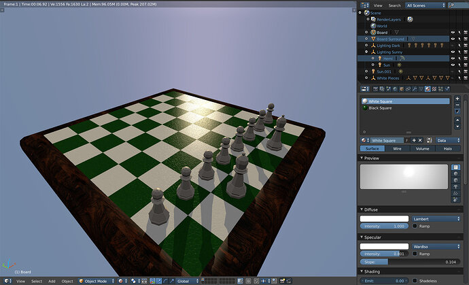Click the specular color swatch
Viewport: 469px width, 285px height.
(x=384, y=246)
